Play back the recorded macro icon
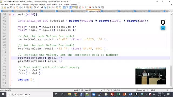The width and height of the screenshot is (173, 97). (96, 7)
